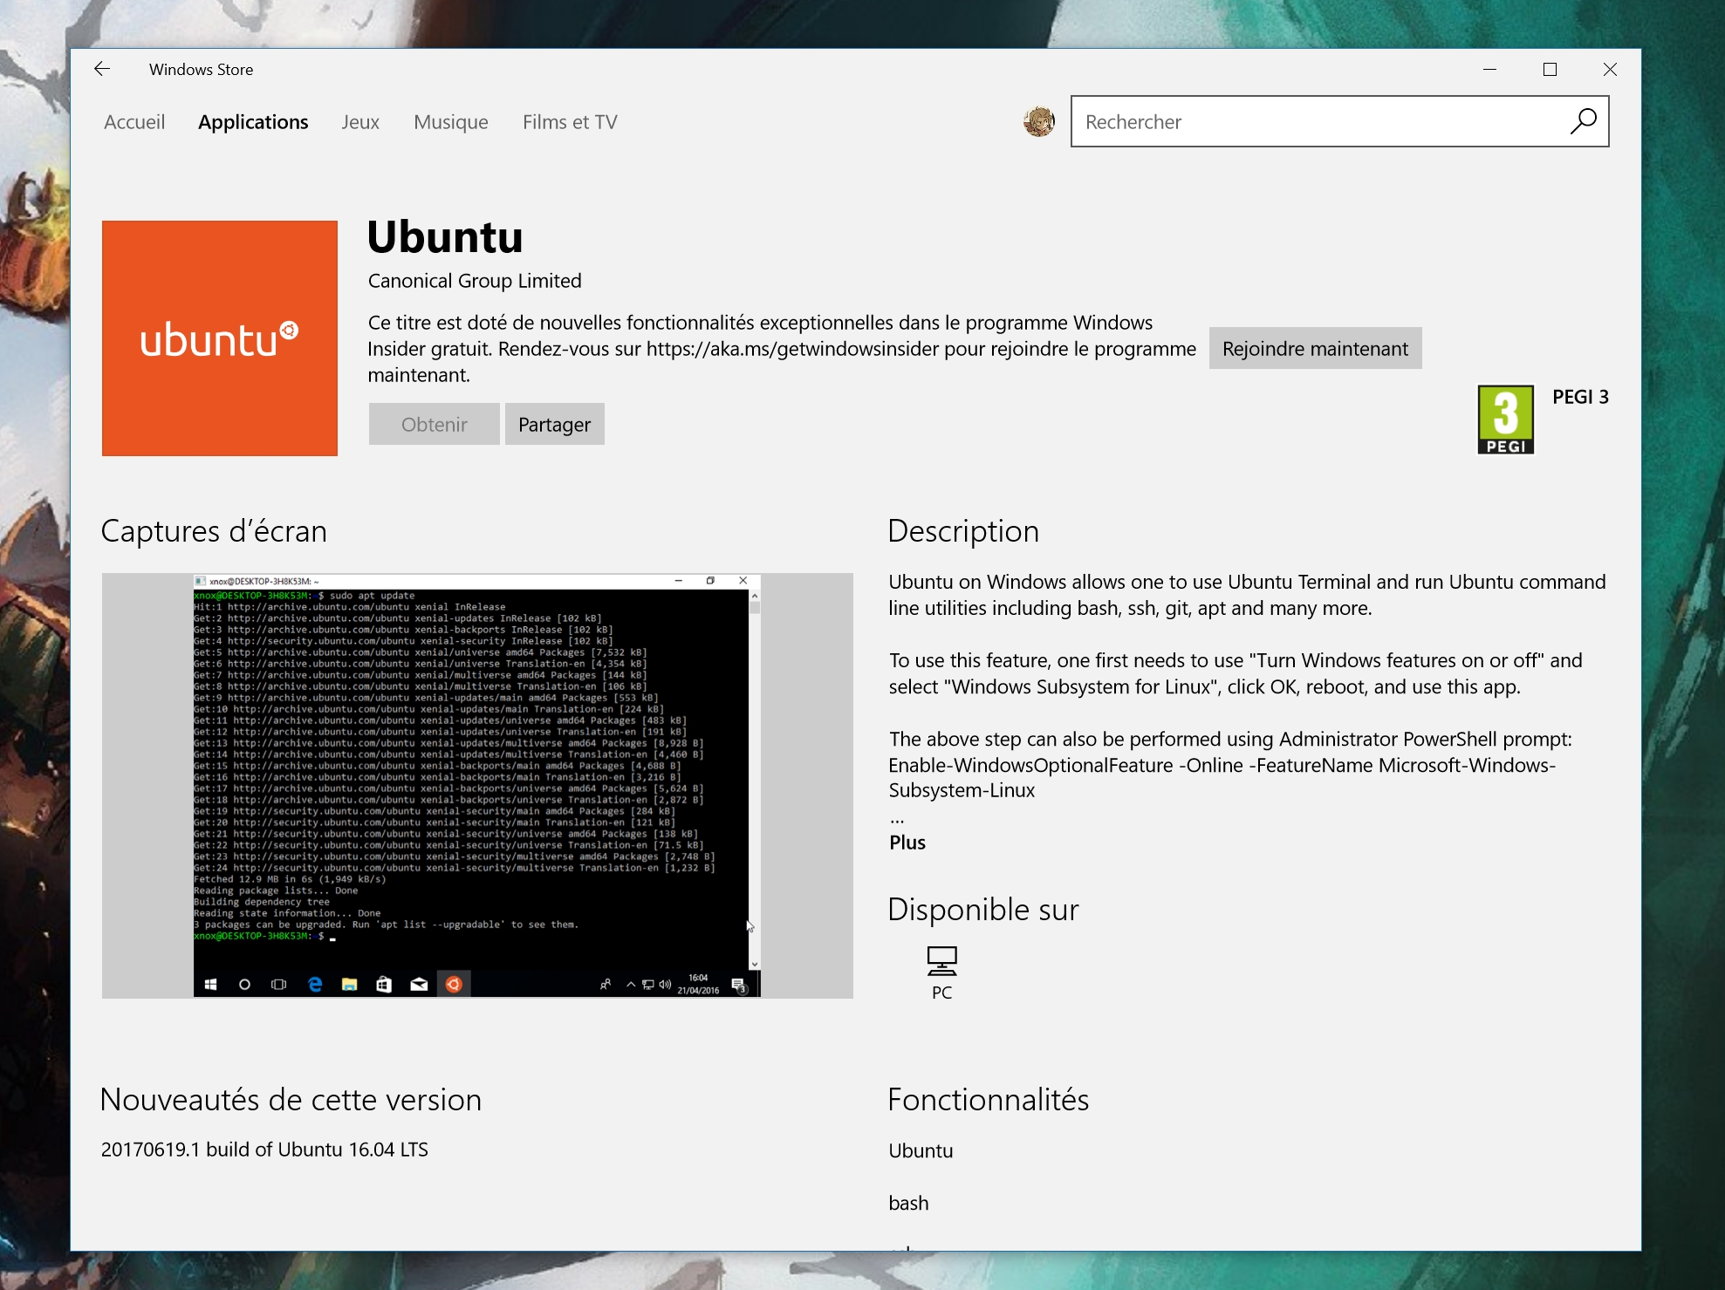Viewport: 1725px width, 1290px height.
Task: Open the terminal screenshot thumbnail
Action: point(477,785)
